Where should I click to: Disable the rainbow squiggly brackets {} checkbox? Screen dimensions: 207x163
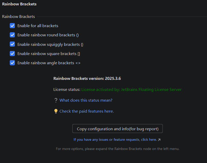point(12,44)
